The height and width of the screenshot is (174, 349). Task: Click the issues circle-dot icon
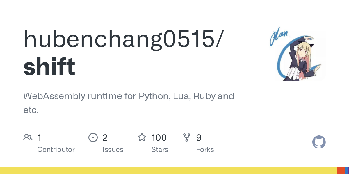coord(93,137)
